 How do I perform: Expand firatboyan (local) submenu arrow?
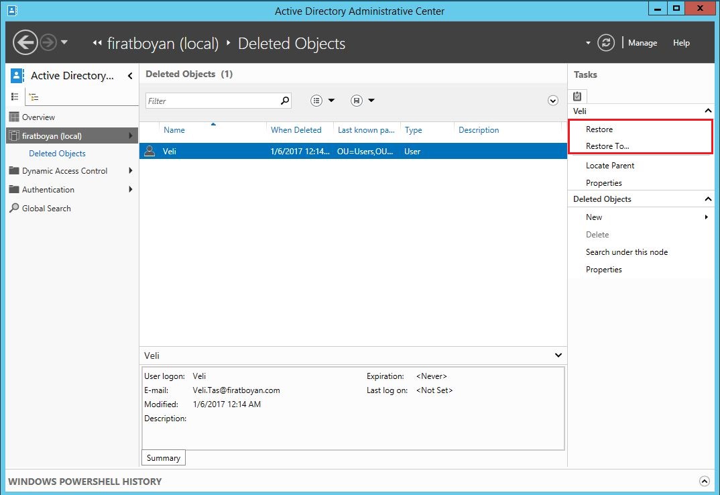point(131,135)
